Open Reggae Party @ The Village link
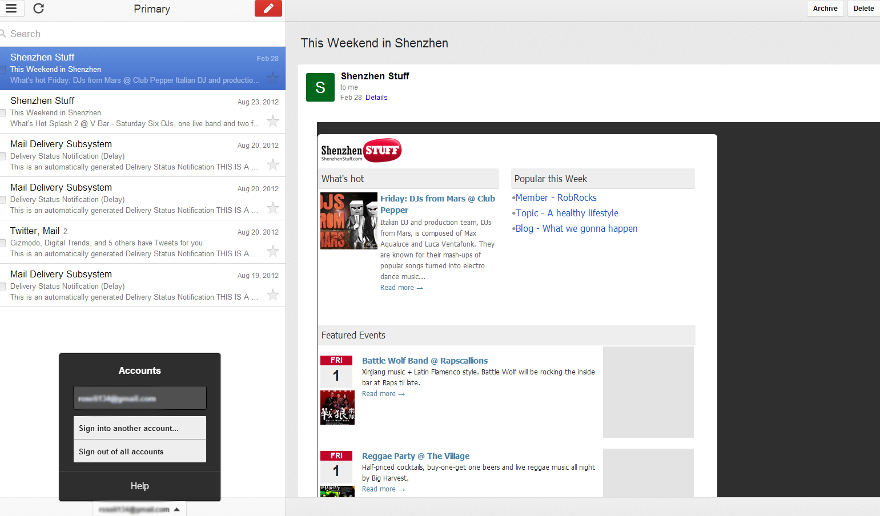 pyautogui.click(x=416, y=456)
